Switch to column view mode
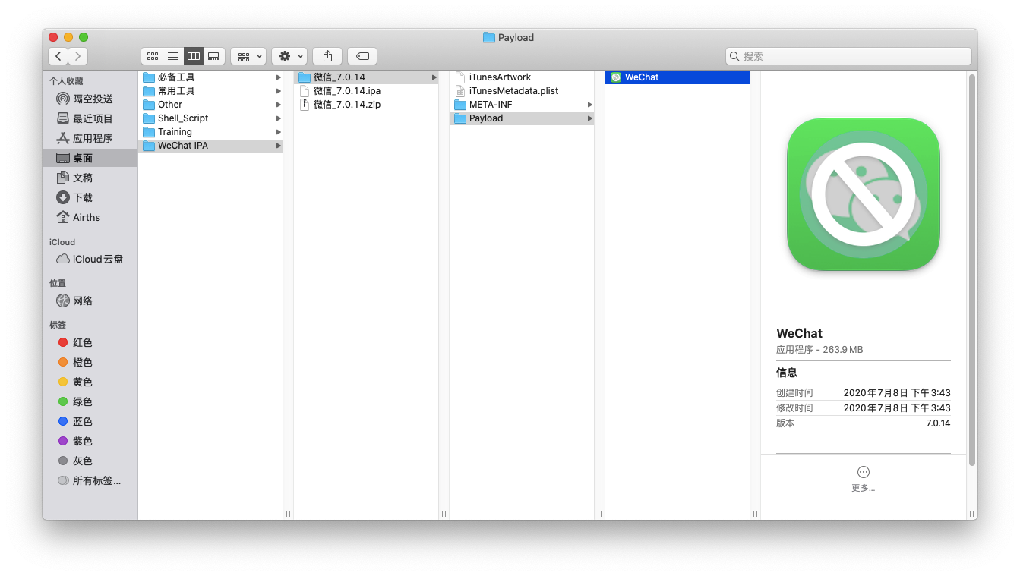The width and height of the screenshot is (1020, 576). tap(194, 56)
